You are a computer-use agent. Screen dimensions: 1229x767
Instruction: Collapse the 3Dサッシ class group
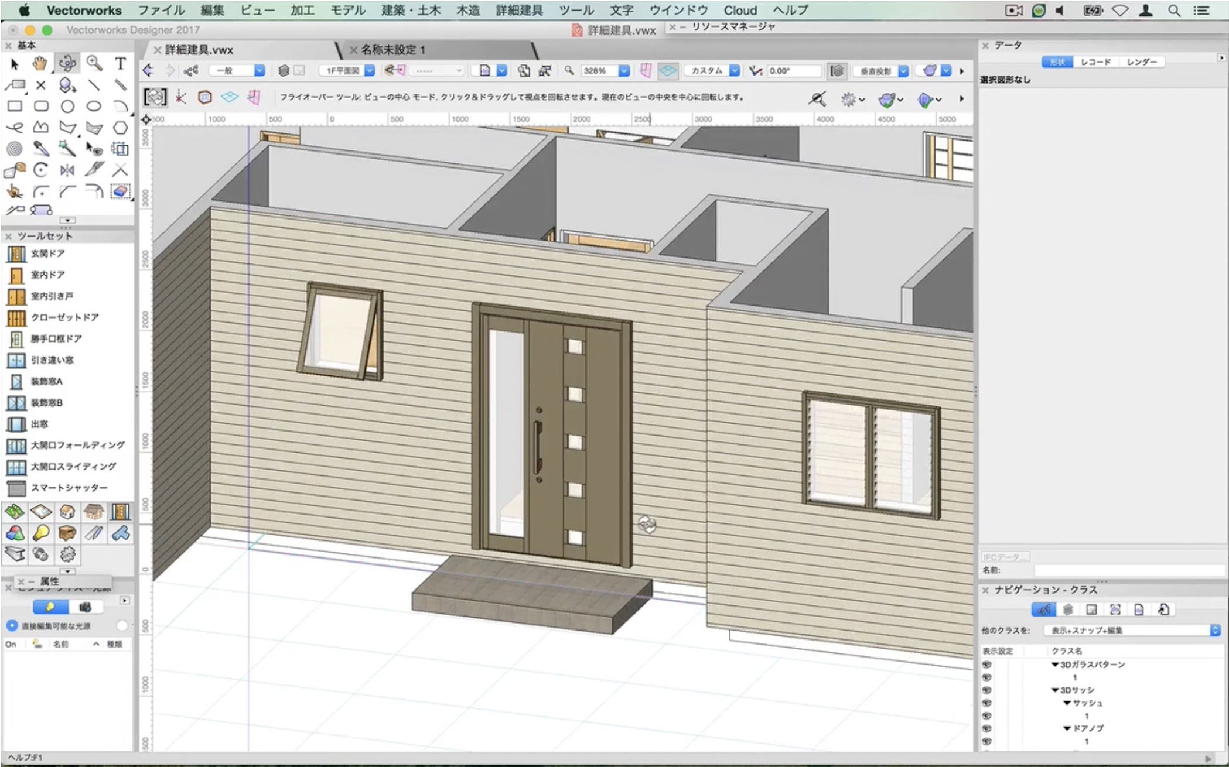pos(1054,690)
